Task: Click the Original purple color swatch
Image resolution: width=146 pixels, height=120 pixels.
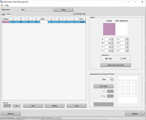Action: (109, 29)
